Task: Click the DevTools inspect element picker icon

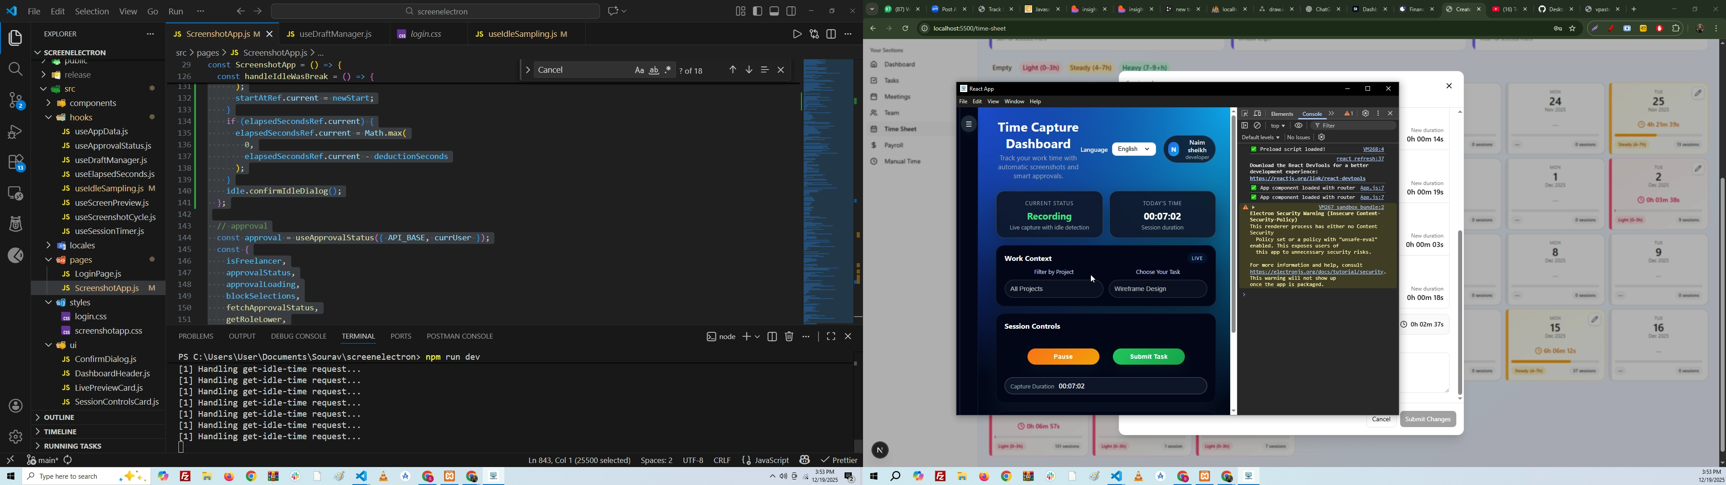Action: point(1245,114)
